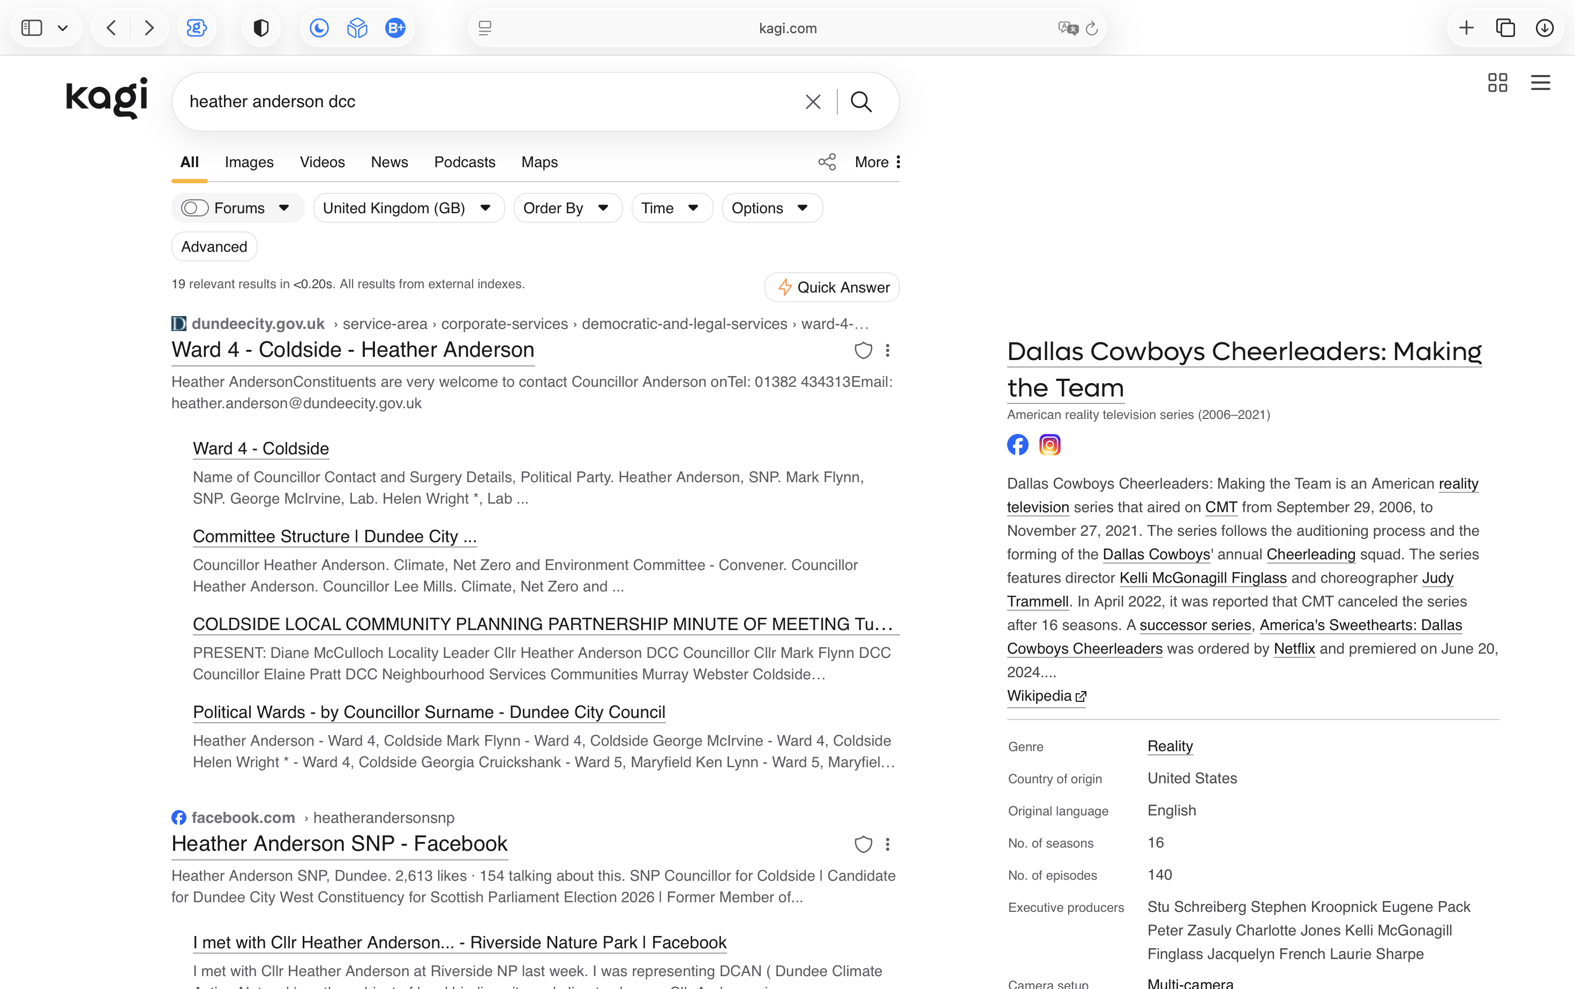Screen dimensions: 1575x989
Task: Open the show's Instagram icon in panel
Action: coord(1050,445)
